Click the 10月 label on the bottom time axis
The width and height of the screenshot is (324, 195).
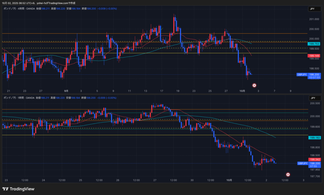point(230,180)
